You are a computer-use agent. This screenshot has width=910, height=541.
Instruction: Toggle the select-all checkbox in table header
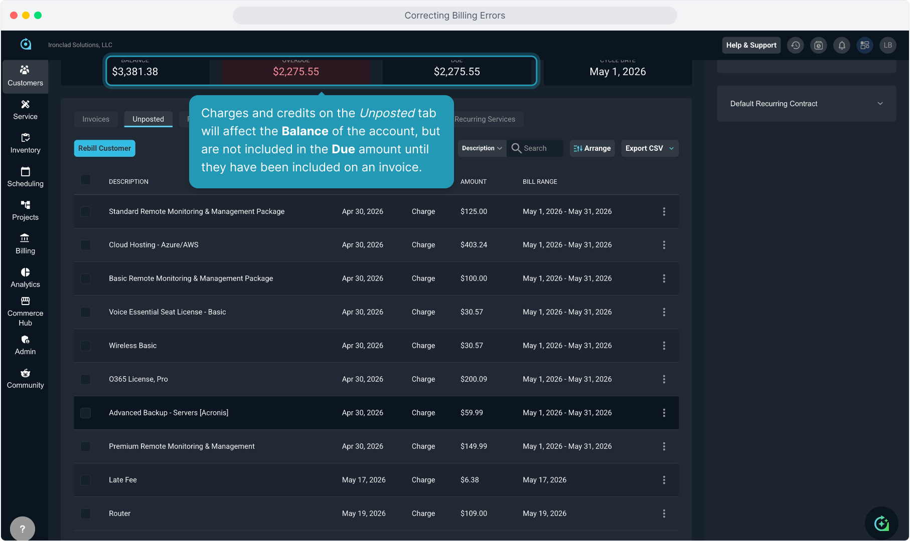(x=86, y=180)
